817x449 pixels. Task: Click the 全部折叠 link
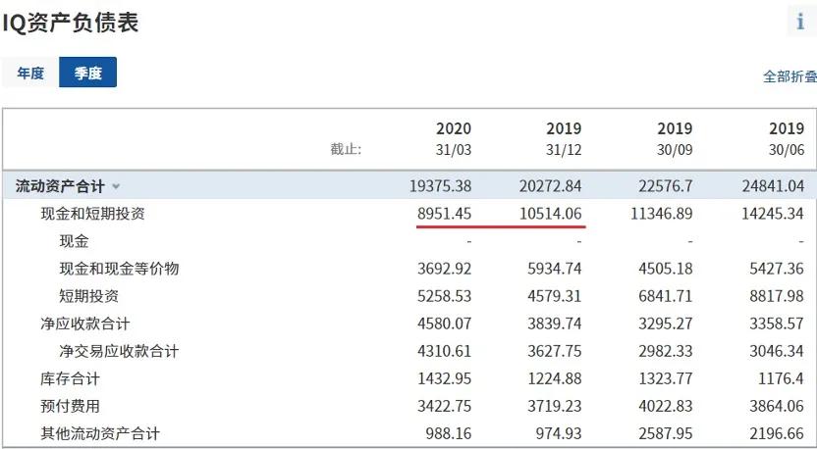pos(790,76)
